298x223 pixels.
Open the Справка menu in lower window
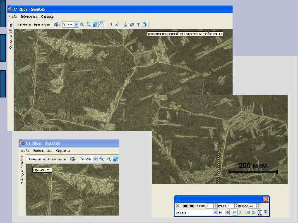coord(63,150)
